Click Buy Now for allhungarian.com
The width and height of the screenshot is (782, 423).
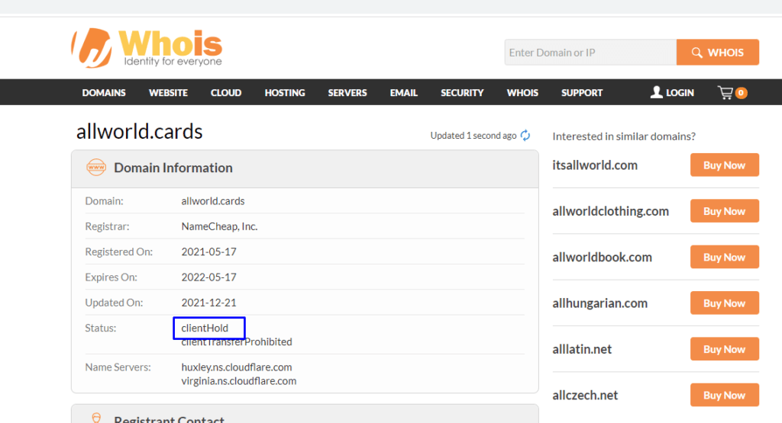725,303
